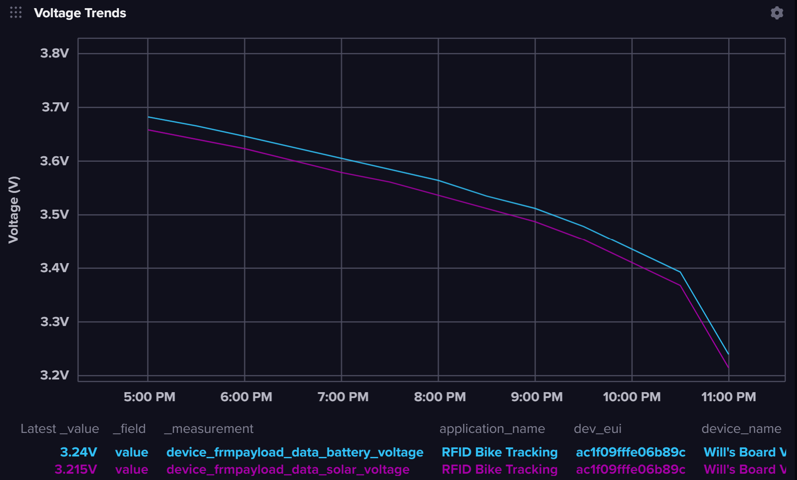
Task: Click the _measurement column header
Action: [209, 428]
